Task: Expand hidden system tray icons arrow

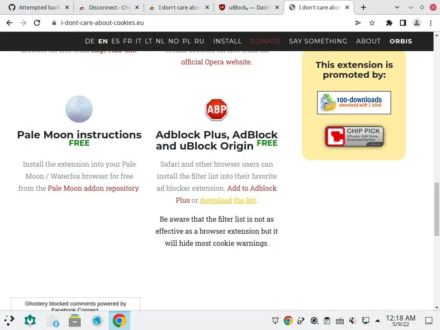Action: (378, 321)
